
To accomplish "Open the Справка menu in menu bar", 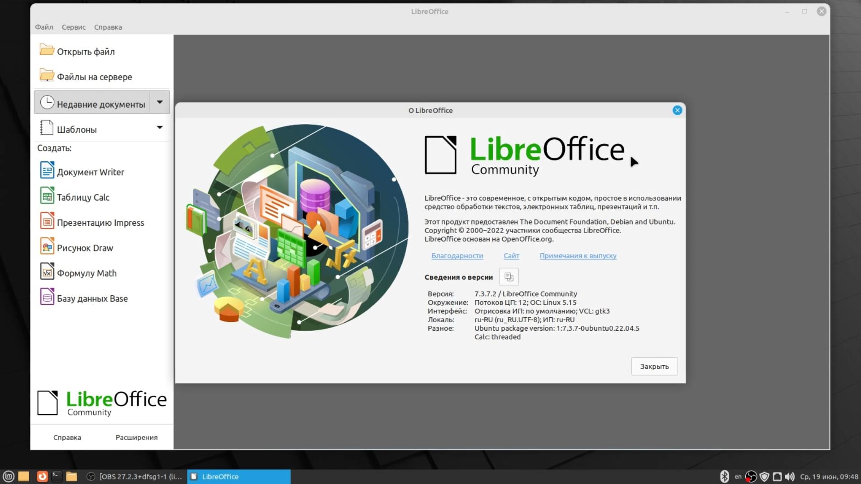I will (x=108, y=27).
